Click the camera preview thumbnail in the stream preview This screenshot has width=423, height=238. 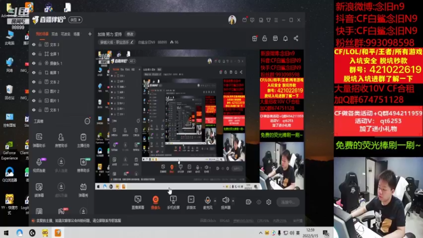(x=282, y=166)
